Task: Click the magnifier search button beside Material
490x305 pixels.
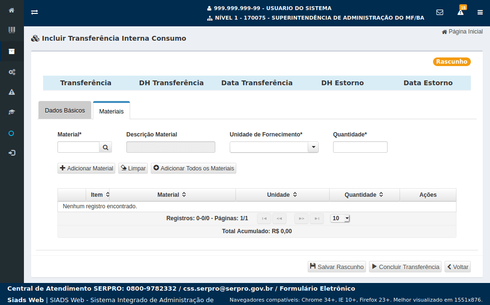Action: [106, 147]
